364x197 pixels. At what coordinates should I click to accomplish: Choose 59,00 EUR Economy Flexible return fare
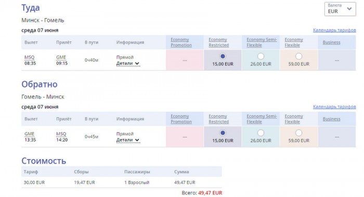[x=299, y=133]
